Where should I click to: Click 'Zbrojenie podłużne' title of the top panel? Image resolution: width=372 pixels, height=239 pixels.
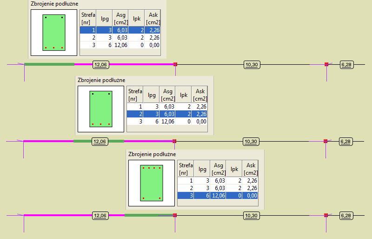pyautogui.click(x=54, y=4)
